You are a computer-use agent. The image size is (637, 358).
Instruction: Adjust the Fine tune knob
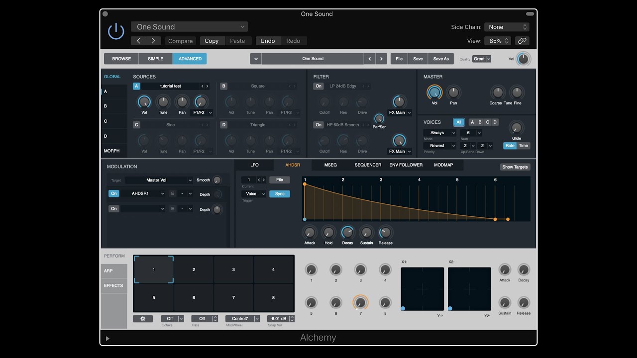click(x=517, y=92)
